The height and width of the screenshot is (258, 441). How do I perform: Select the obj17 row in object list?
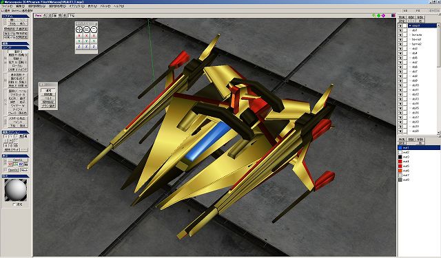point(422,118)
